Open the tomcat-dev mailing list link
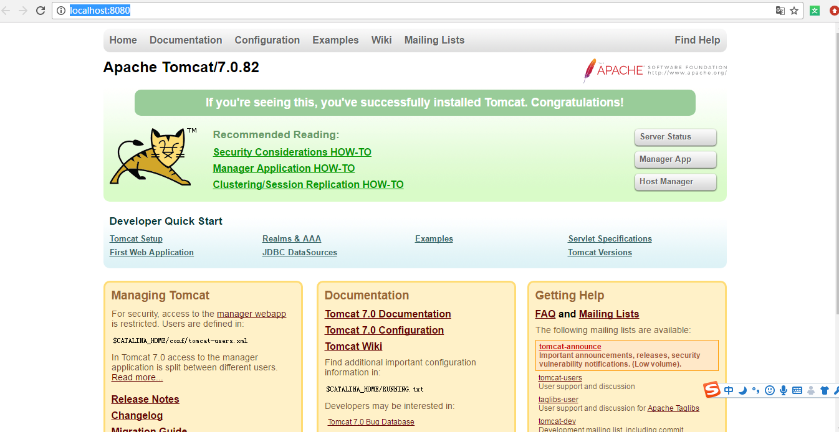 557,421
